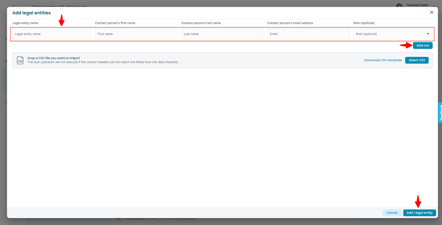
Task: Click the CSV file icon
Action: pyautogui.click(x=20, y=60)
